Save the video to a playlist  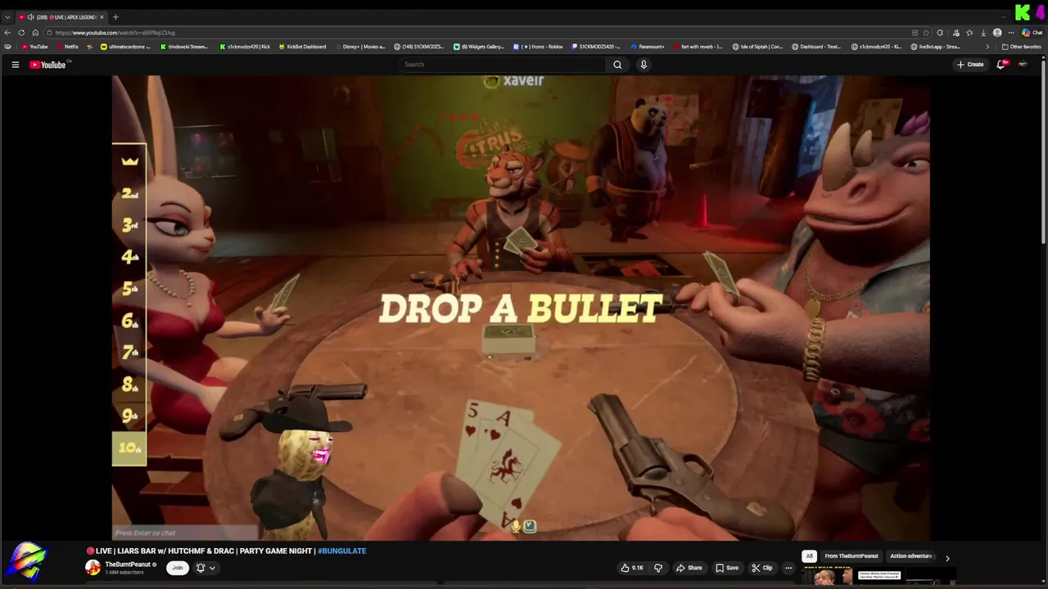(x=727, y=568)
